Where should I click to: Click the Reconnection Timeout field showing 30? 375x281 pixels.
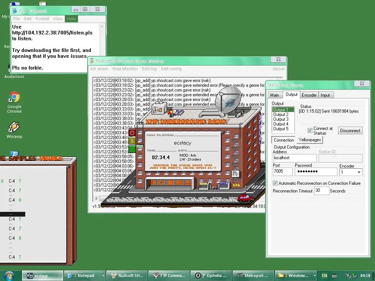coord(322,190)
